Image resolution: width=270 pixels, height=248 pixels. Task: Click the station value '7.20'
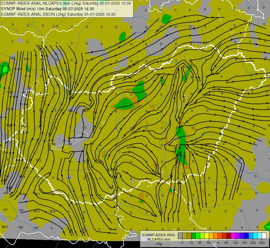tap(12, 58)
